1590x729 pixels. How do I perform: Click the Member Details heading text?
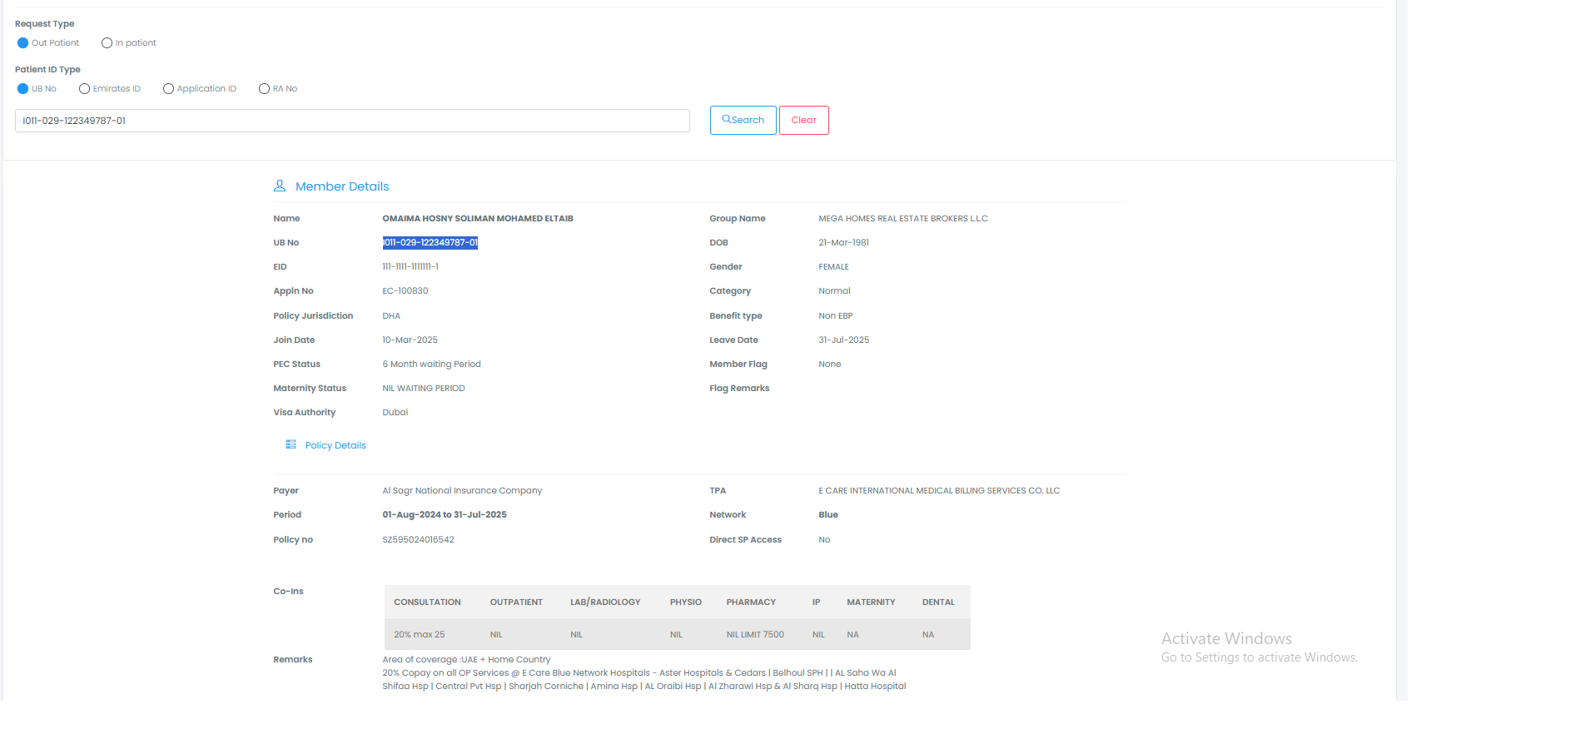tap(342, 186)
